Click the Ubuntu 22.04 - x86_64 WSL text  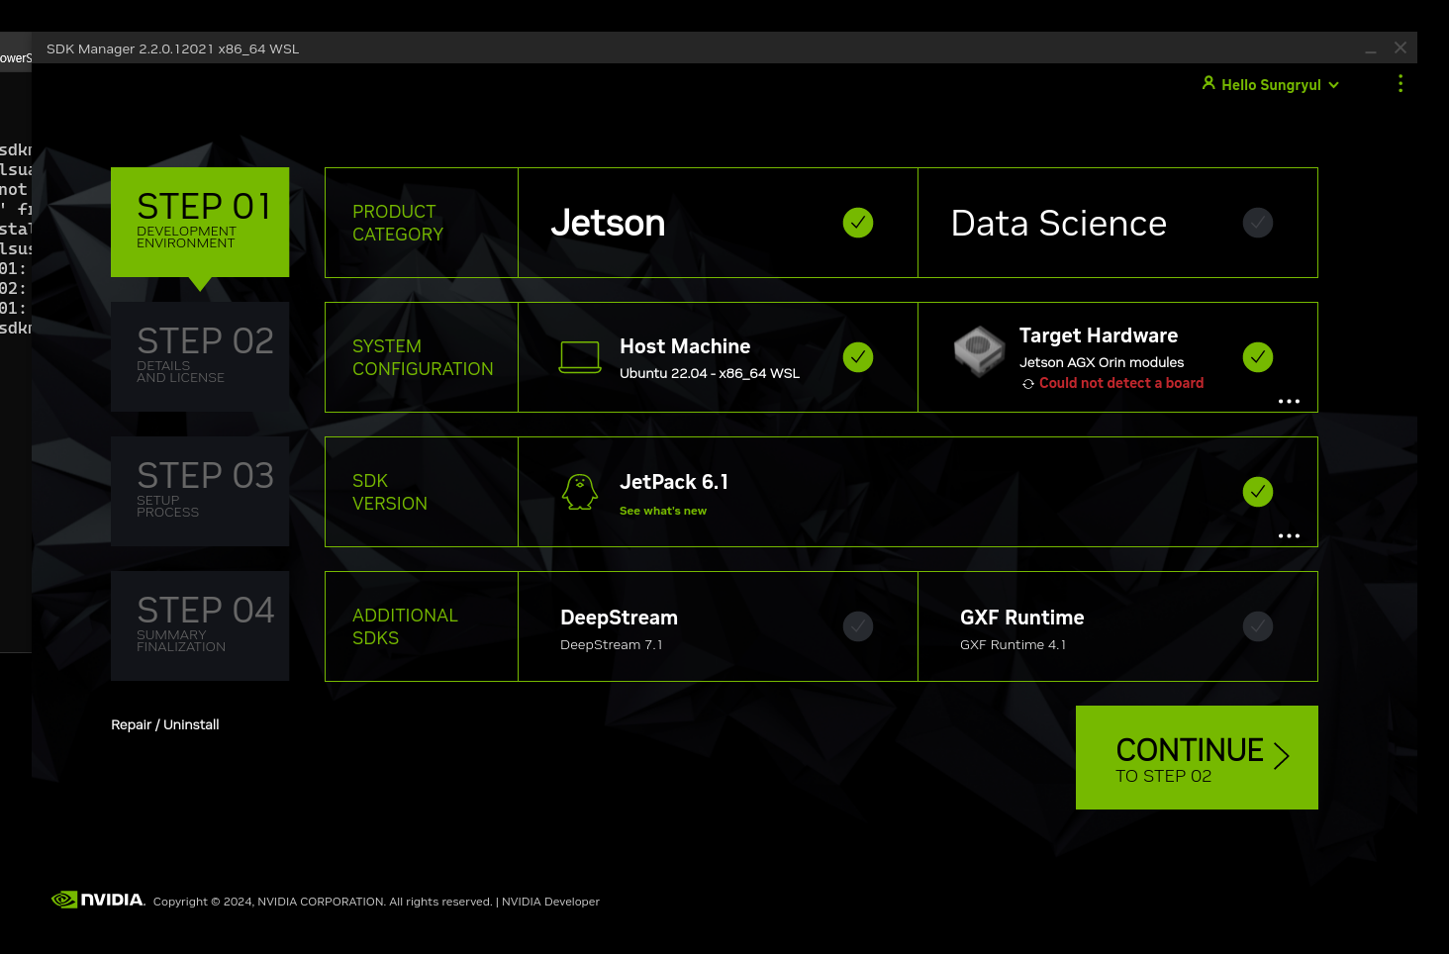(x=710, y=373)
